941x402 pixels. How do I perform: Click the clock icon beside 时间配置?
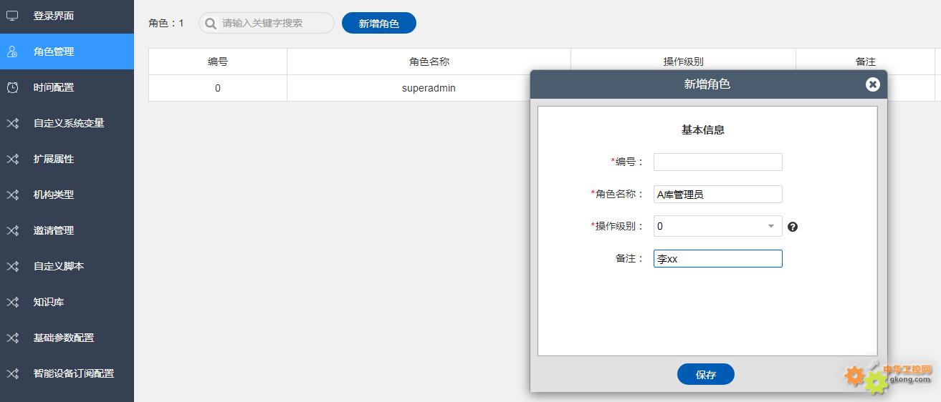pos(12,87)
